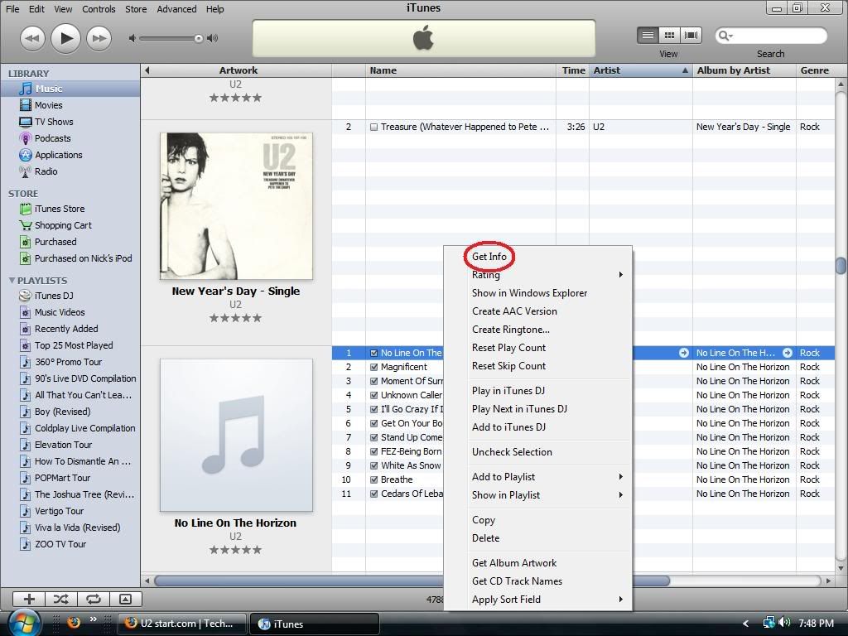Image resolution: width=848 pixels, height=636 pixels.
Task: Open the search options dropdown
Action: tap(725, 36)
